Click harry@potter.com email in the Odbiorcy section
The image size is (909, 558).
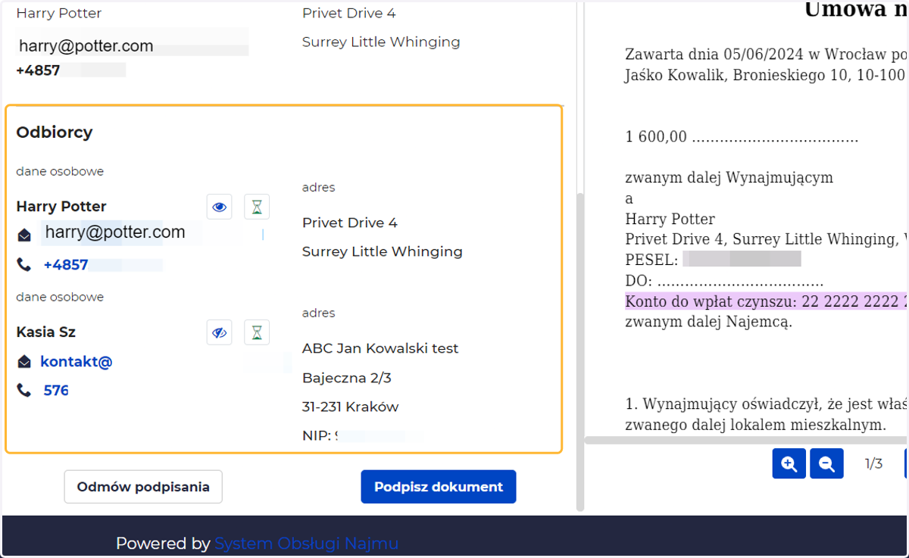(115, 232)
